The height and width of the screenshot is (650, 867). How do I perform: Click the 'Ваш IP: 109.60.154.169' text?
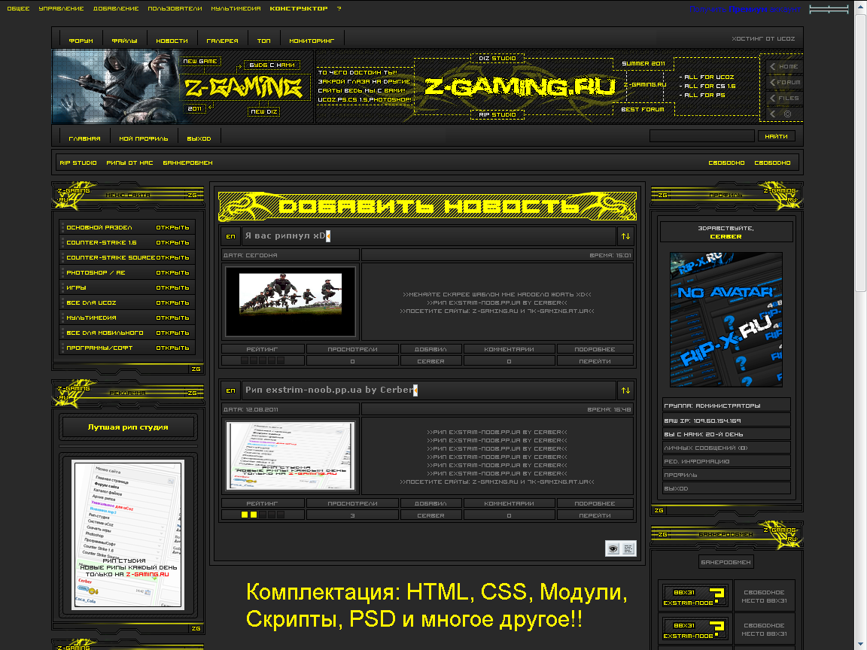702,421
